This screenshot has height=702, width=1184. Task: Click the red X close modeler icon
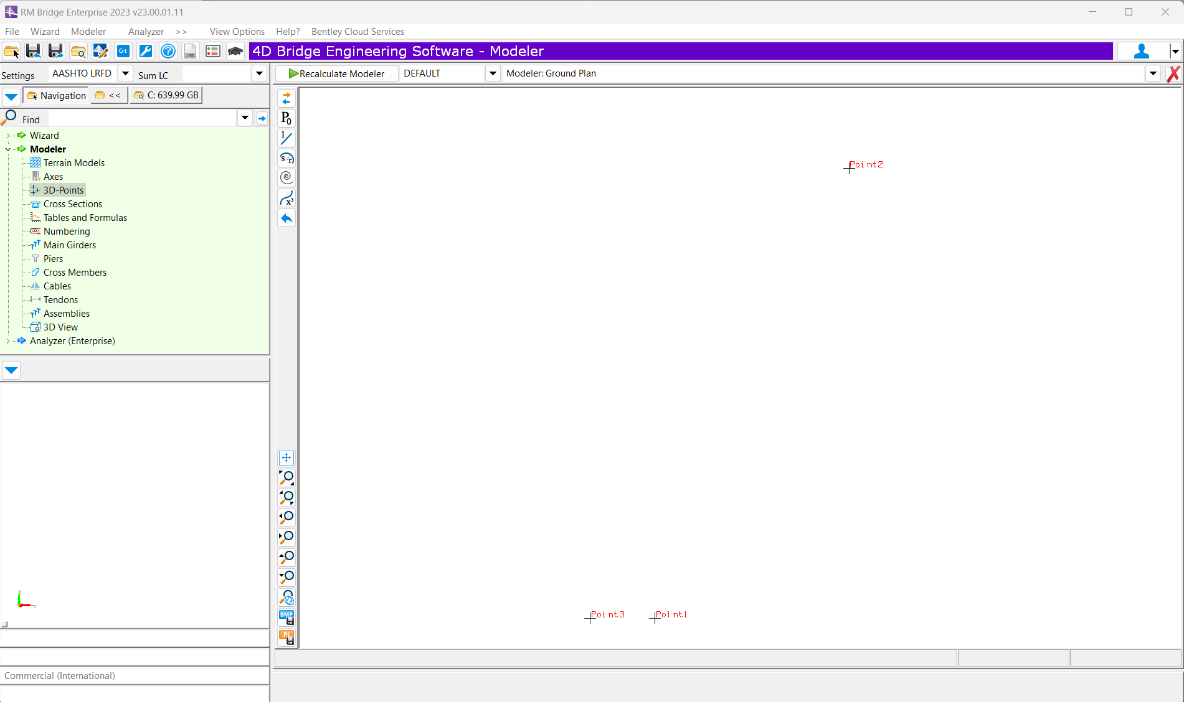(x=1173, y=74)
